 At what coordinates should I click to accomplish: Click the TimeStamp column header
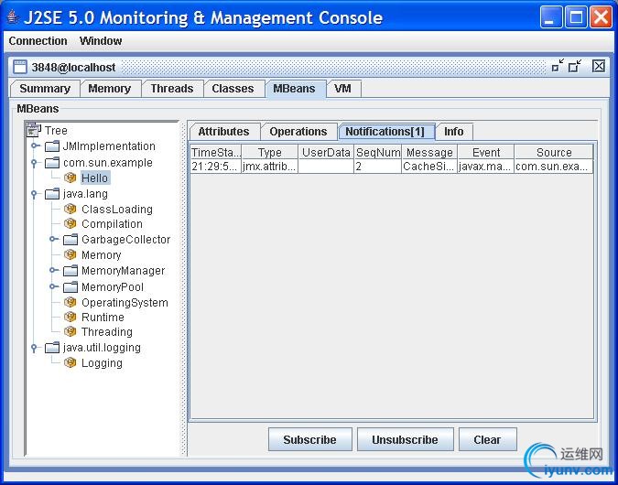216,152
